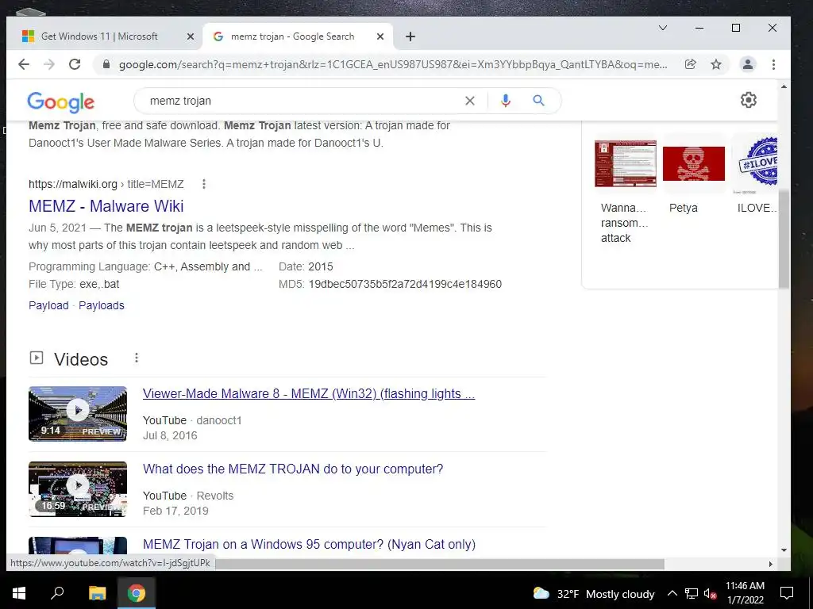Click the malwiki.org breadcrumb URL text

[106, 184]
